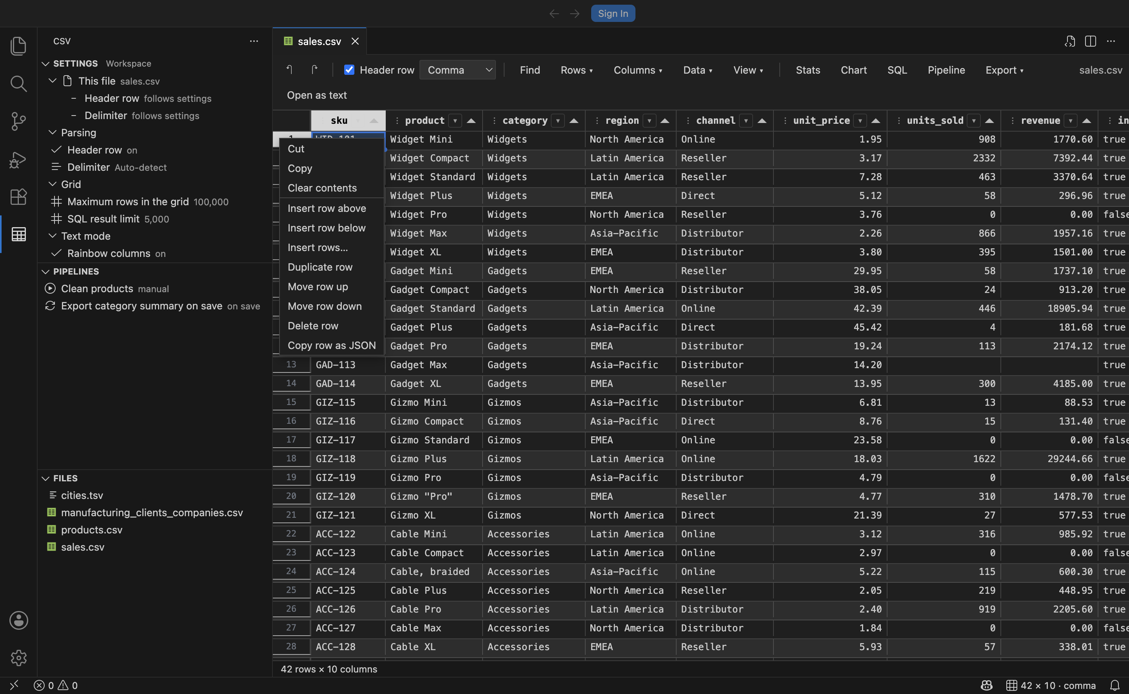Screen dimensions: 1129x694
Task: Open the drag handle of category column
Action: tap(494, 121)
